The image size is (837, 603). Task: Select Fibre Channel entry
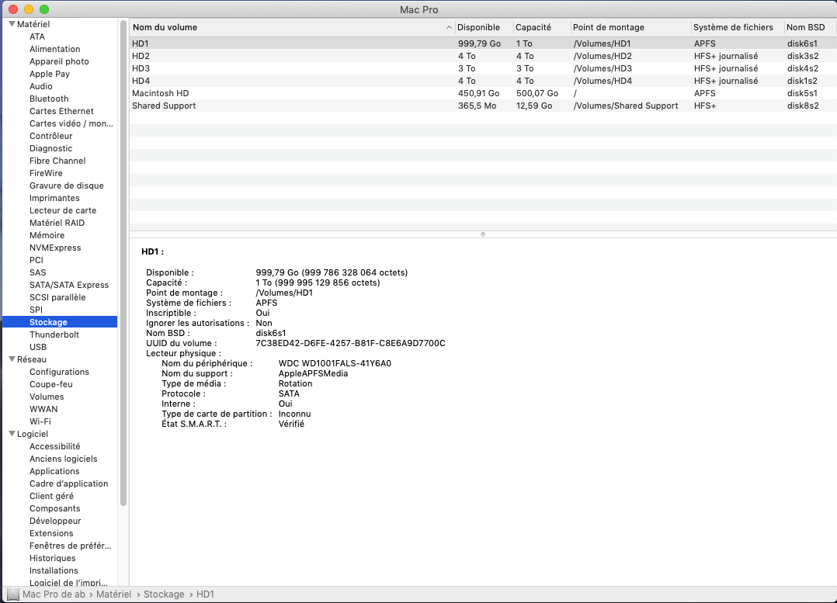click(x=57, y=161)
